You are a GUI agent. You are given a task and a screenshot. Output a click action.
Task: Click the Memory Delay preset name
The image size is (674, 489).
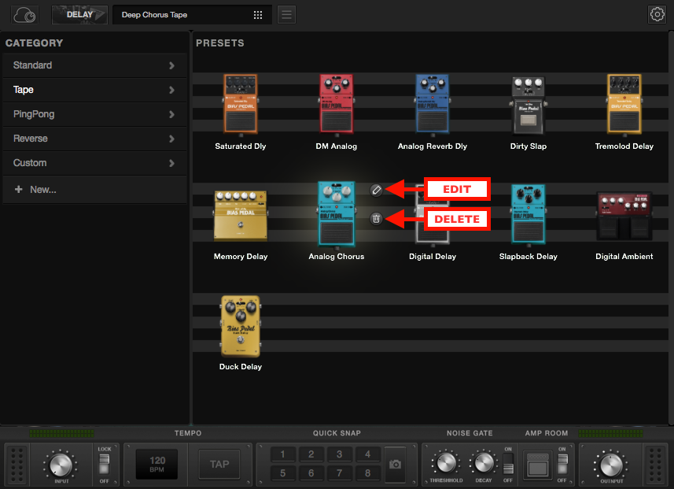pos(241,257)
